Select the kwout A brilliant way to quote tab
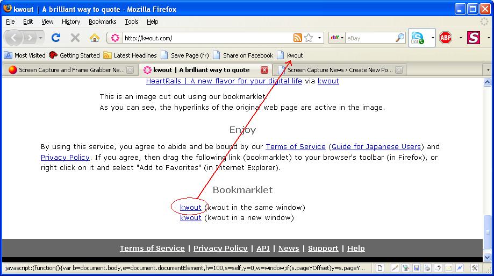The height and width of the screenshot is (276, 494). [206, 70]
